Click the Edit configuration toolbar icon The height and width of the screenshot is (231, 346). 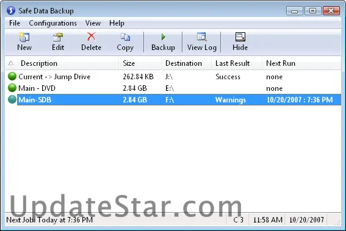click(58, 37)
